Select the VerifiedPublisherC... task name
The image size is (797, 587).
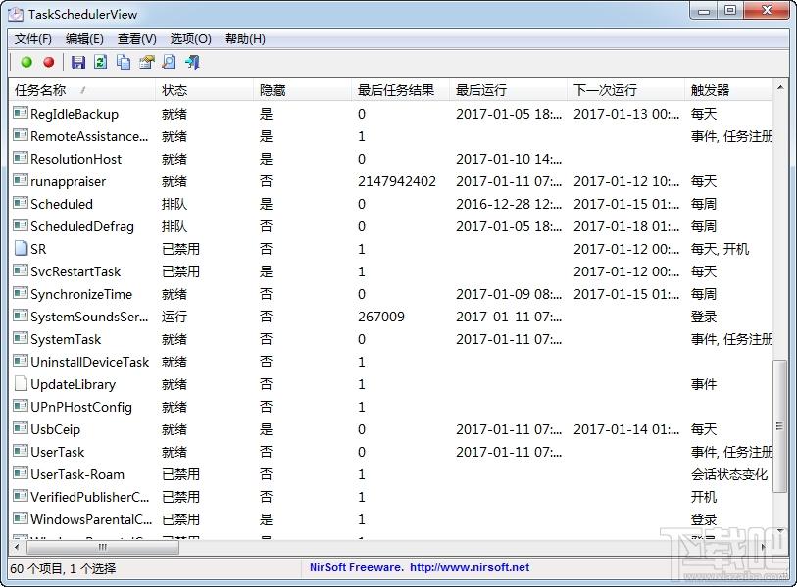point(90,497)
